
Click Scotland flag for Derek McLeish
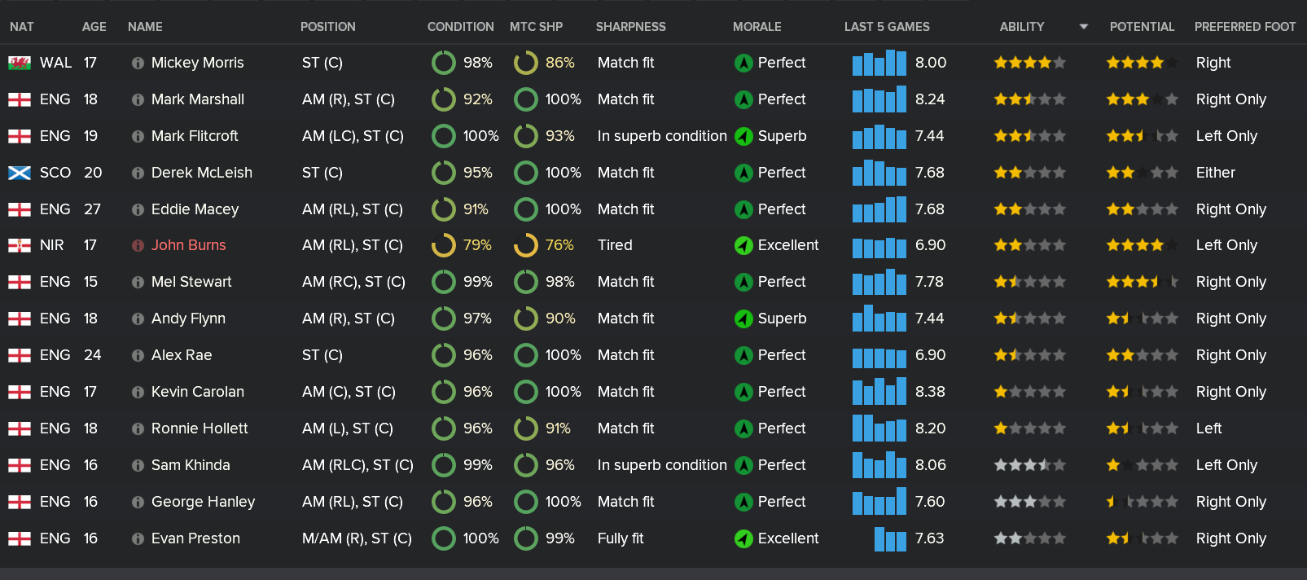point(20,173)
